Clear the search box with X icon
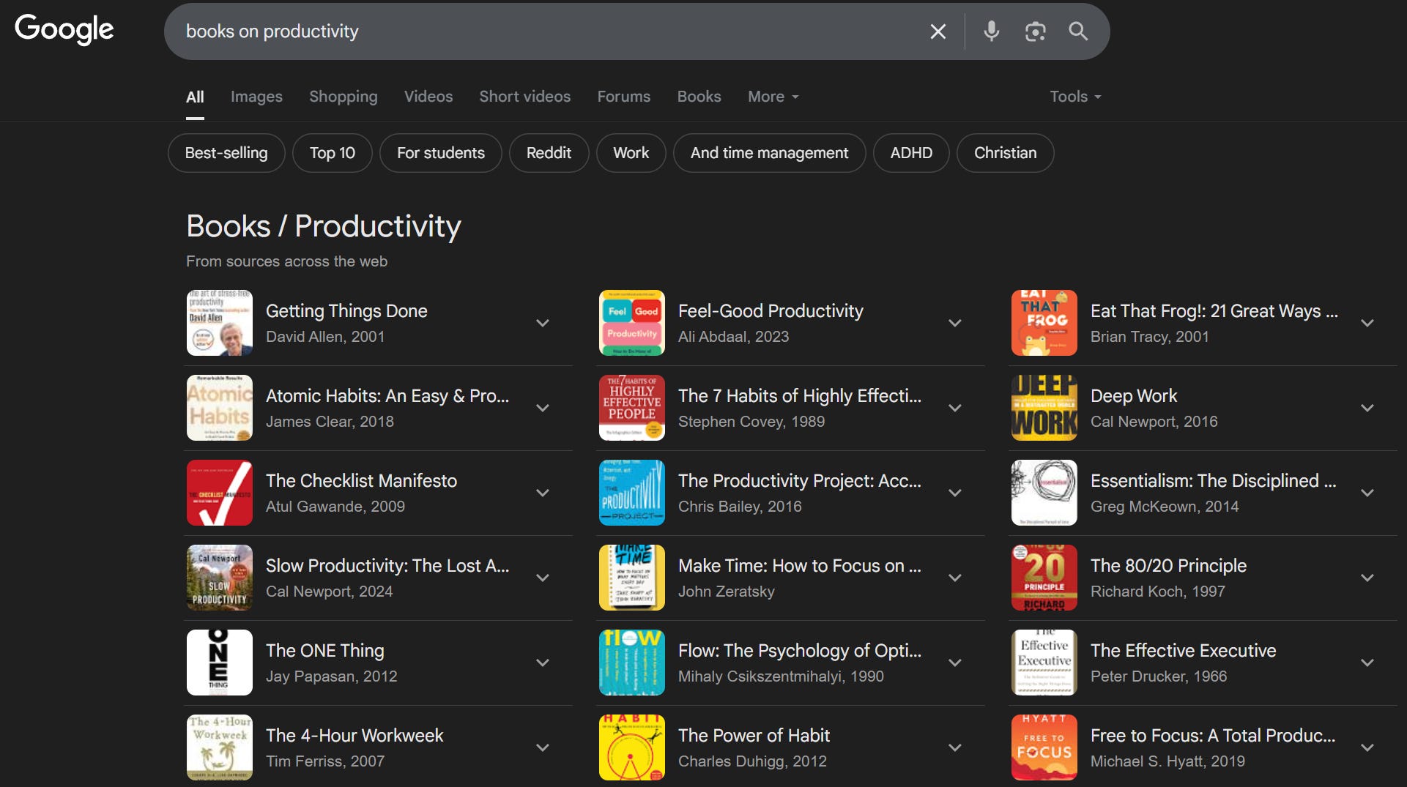The height and width of the screenshot is (787, 1407). 938,31
